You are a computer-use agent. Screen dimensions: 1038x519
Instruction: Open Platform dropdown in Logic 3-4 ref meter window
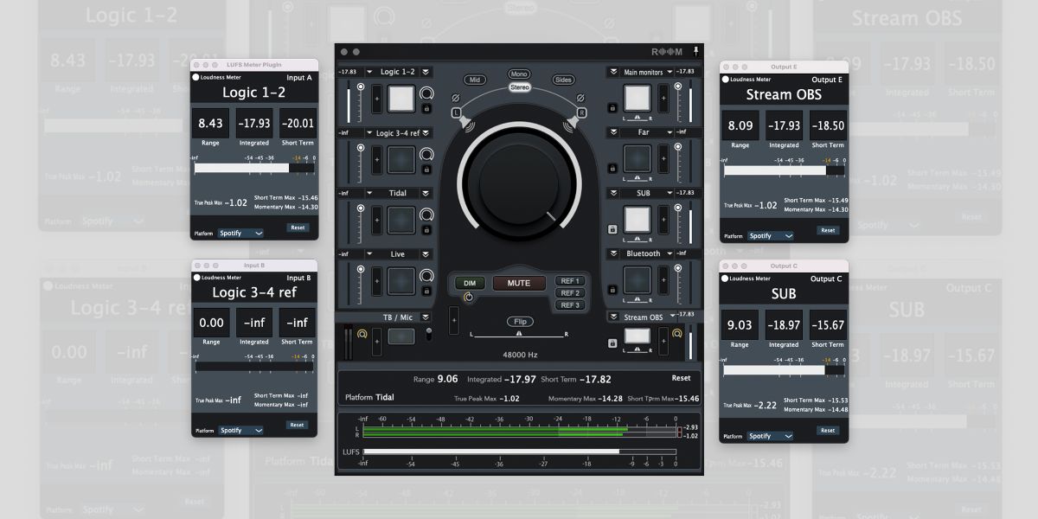pos(240,430)
